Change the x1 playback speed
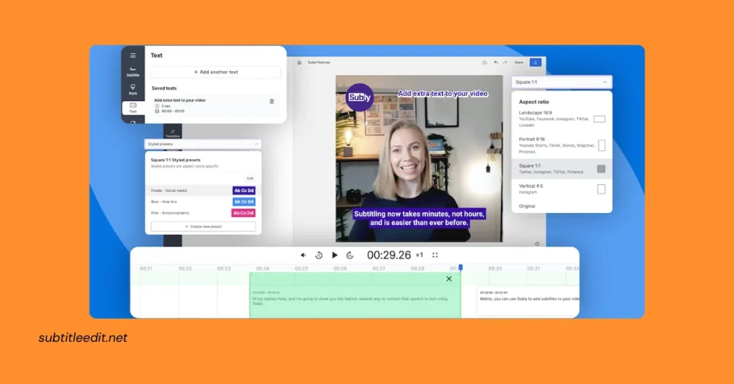The width and height of the screenshot is (734, 384). pyautogui.click(x=419, y=255)
